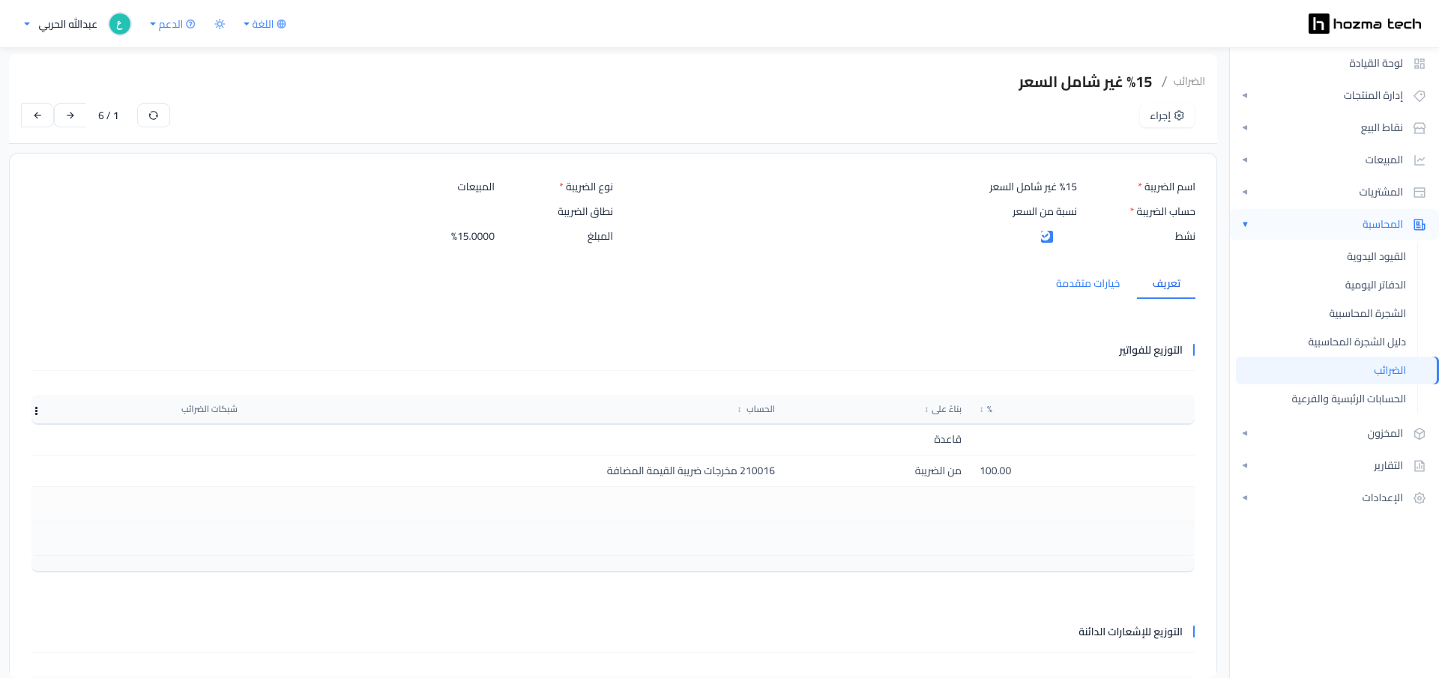Switch to خيارات متقدمة tab
Viewport: 1439px width, 678px height.
pyautogui.click(x=1087, y=283)
